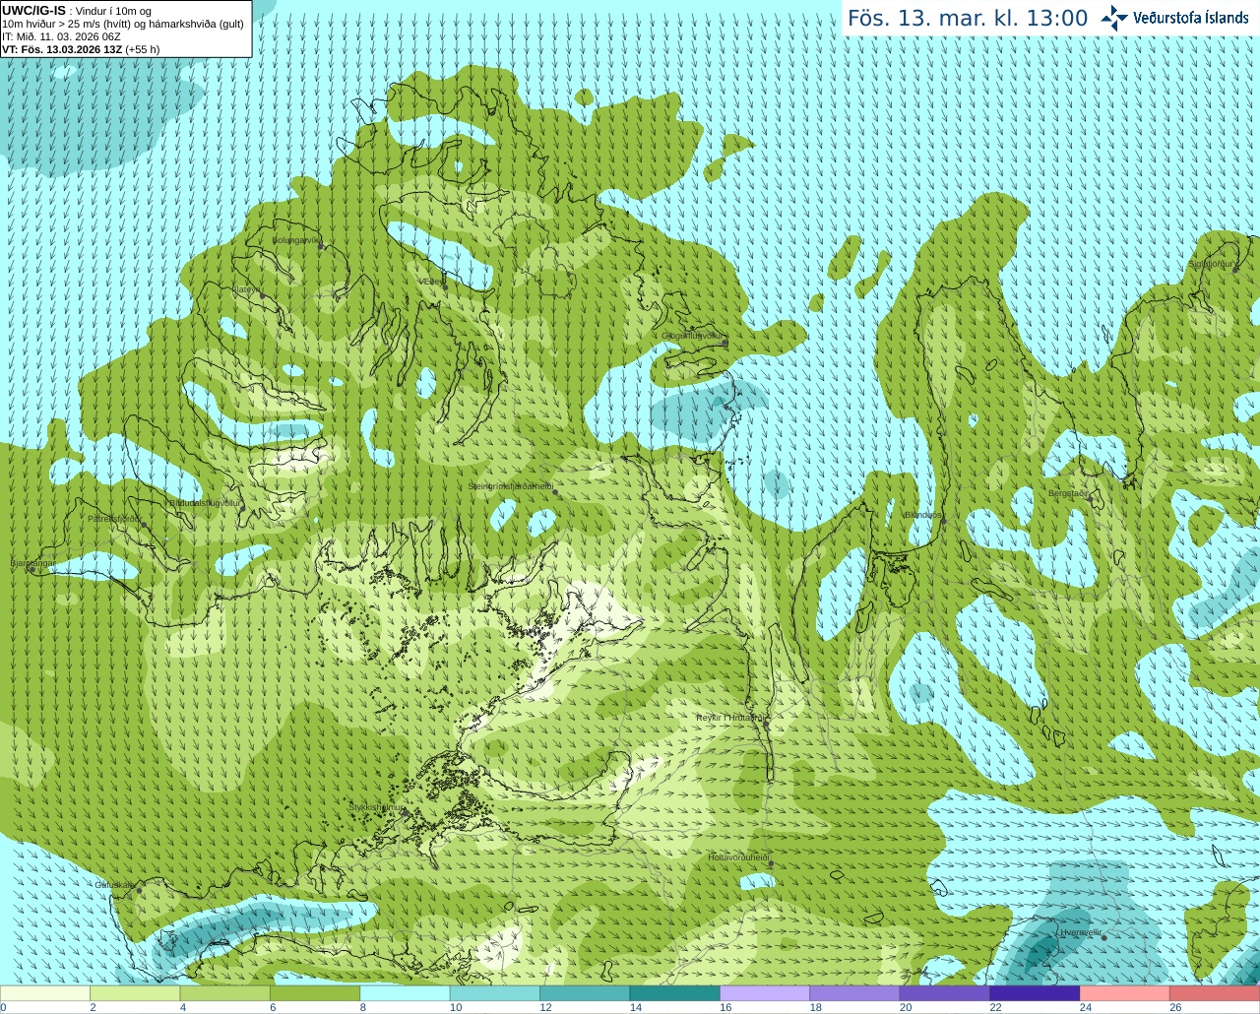Click the Bjargtangar station marker
The width and height of the screenshot is (1260, 1014).
pyautogui.click(x=32, y=569)
